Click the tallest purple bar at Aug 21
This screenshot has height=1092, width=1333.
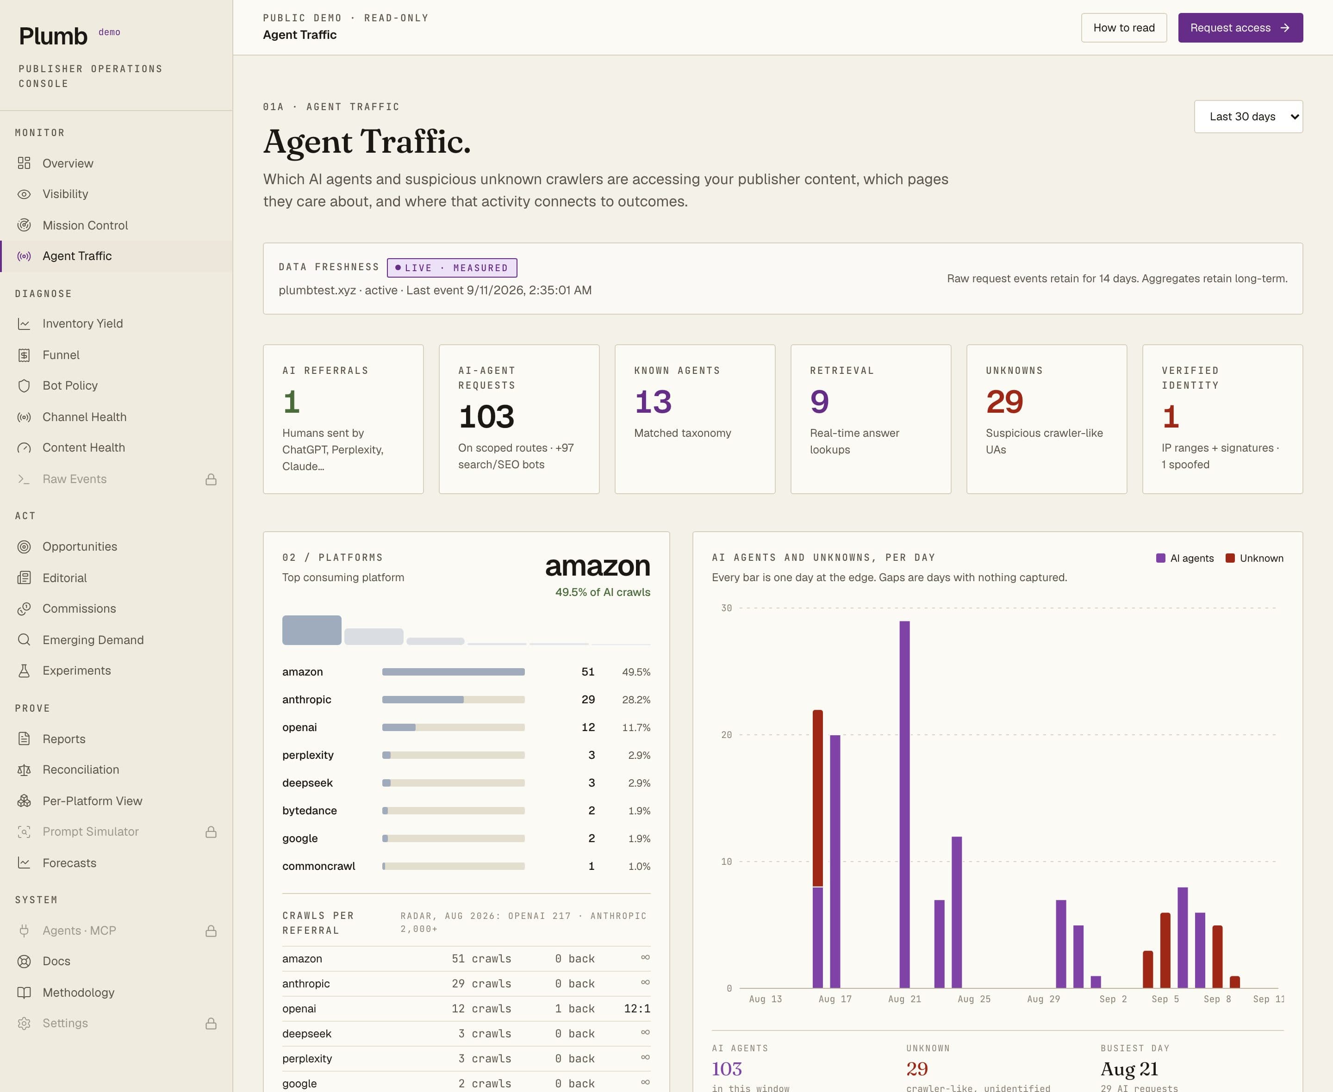(904, 804)
